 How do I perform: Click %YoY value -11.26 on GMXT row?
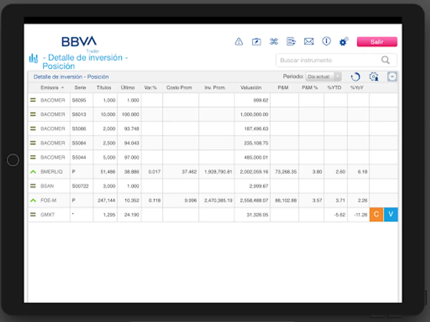(360, 215)
